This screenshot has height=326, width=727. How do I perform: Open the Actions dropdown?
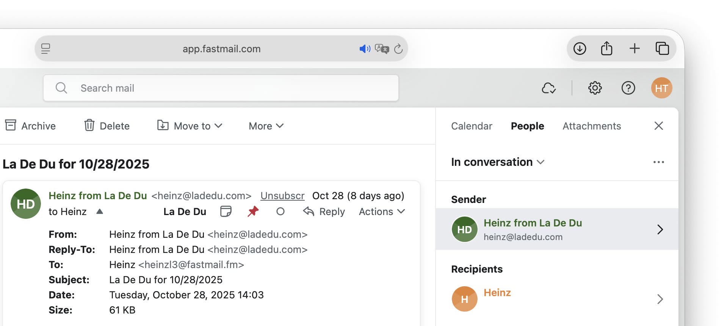382,212
